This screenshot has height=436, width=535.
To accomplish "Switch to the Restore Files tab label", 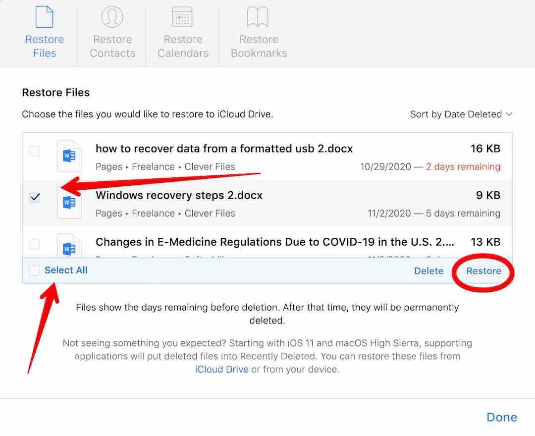I will point(45,46).
